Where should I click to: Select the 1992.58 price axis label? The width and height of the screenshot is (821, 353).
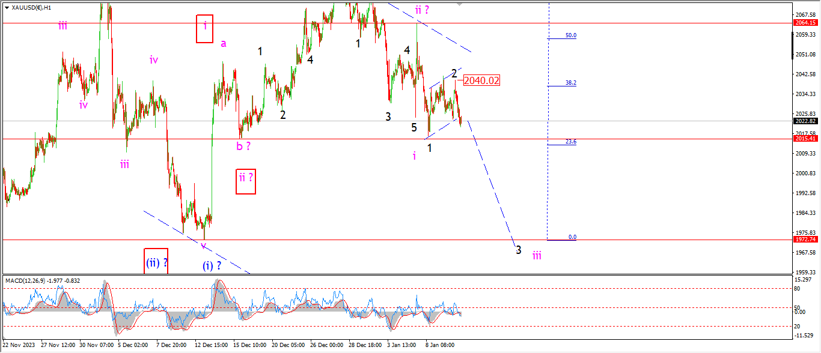tap(805, 193)
